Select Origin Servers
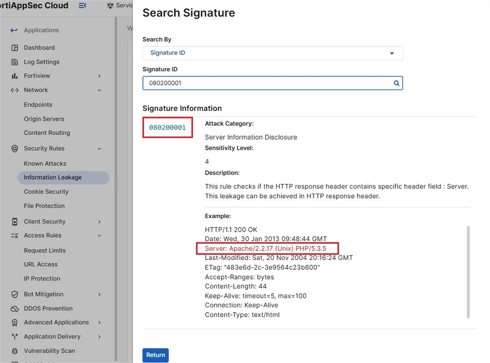The width and height of the screenshot is (490, 363). [x=44, y=119]
